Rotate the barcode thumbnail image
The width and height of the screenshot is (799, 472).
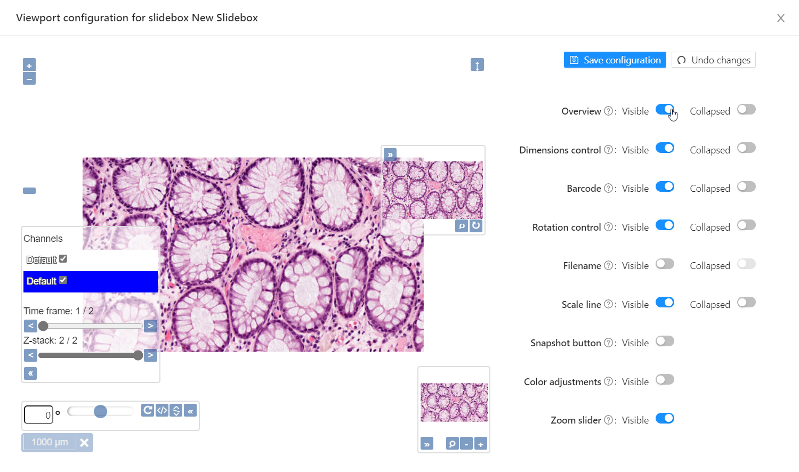coord(476,226)
